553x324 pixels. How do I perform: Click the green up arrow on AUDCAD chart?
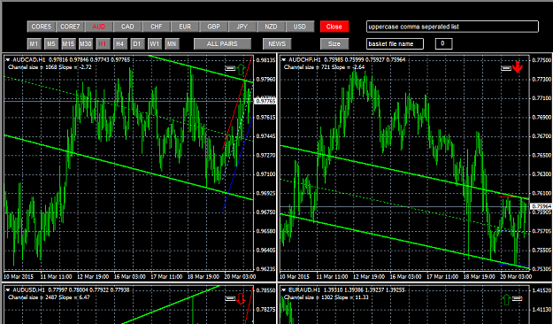(x=241, y=69)
